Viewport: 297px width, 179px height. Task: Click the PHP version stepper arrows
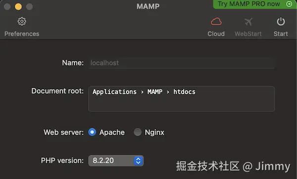(138, 161)
